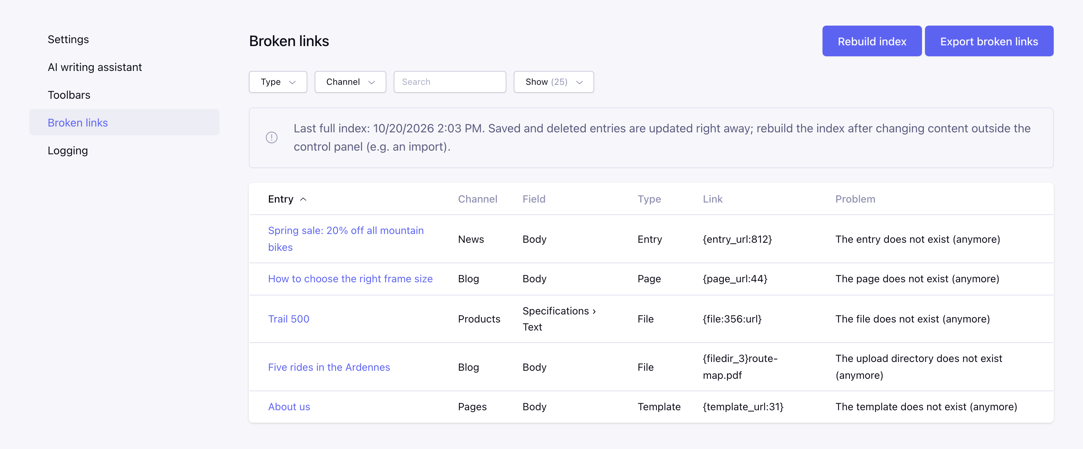The height and width of the screenshot is (449, 1083).
Task: Select Broken links in the sidebar
Action: [124, 122]
